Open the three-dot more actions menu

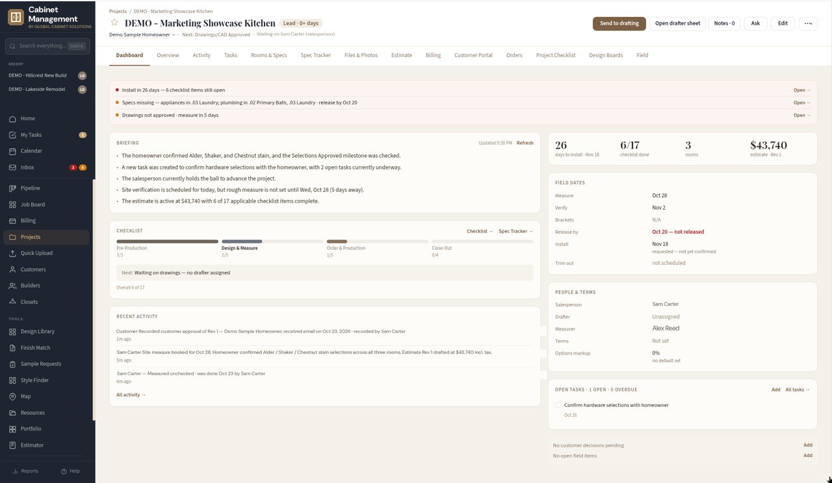click(x=808, y=23)
